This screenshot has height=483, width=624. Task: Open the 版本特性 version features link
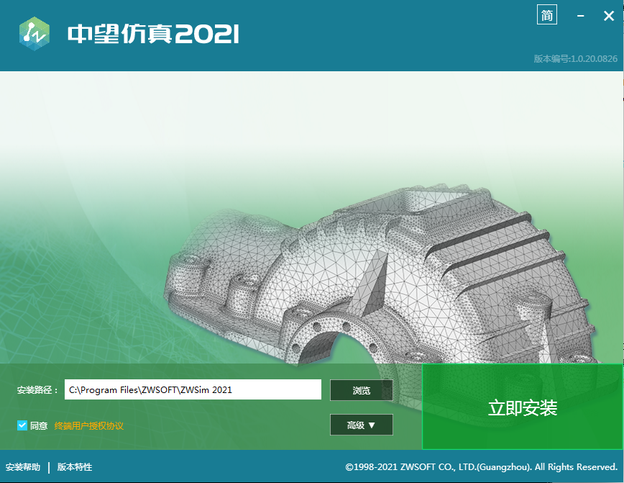(75, 466)
